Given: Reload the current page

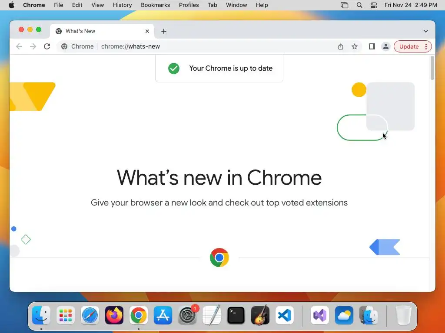Looking at the screenshot, I should pos(47,46).
